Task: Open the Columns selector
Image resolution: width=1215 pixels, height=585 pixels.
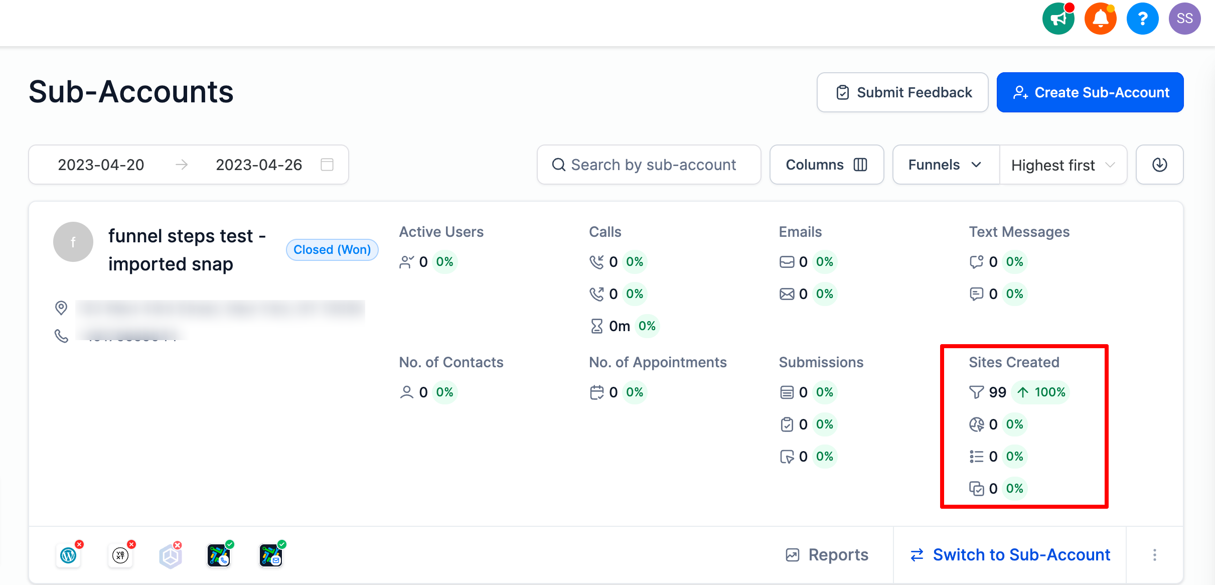Action: (826, 165)
